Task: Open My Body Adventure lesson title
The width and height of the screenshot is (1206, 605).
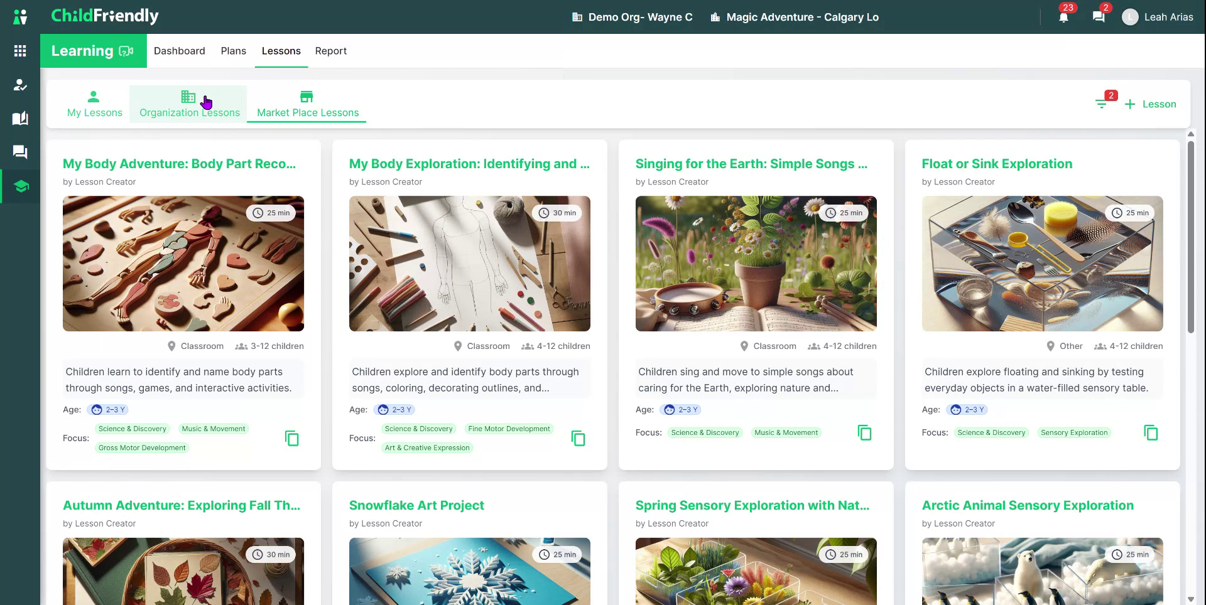Action: tap(179, 164)
